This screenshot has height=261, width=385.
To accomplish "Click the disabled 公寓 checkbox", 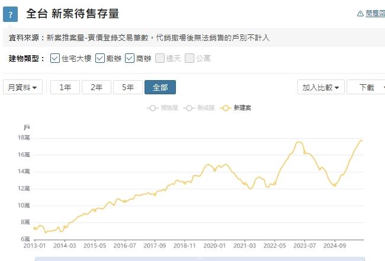I will pos(189,58).
